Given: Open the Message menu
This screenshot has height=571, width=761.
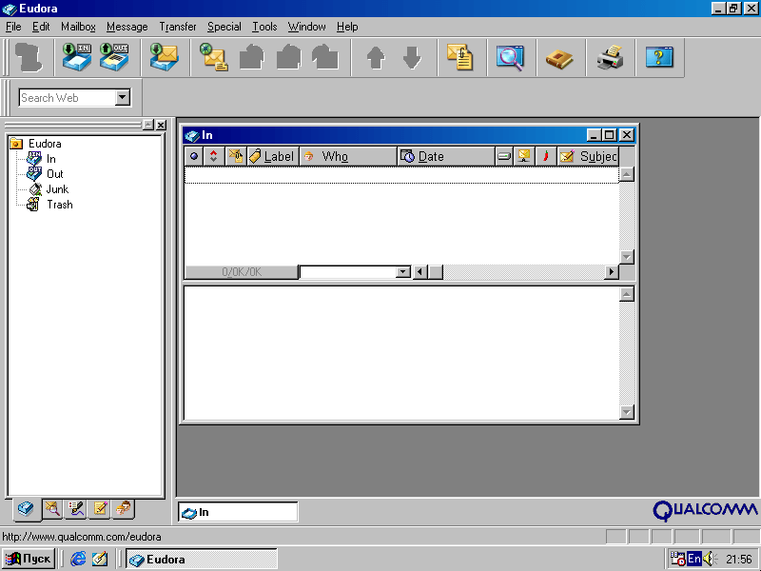Looking at the screenshot, I should [127, 27].
